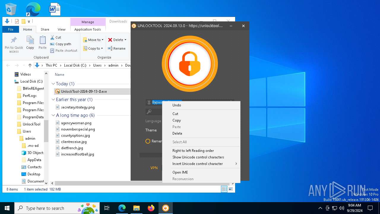Image resolution: width=380 pixels, height=214 pixels.
Task: Select secretarystrategy.png file
Action: click(78, 107)
